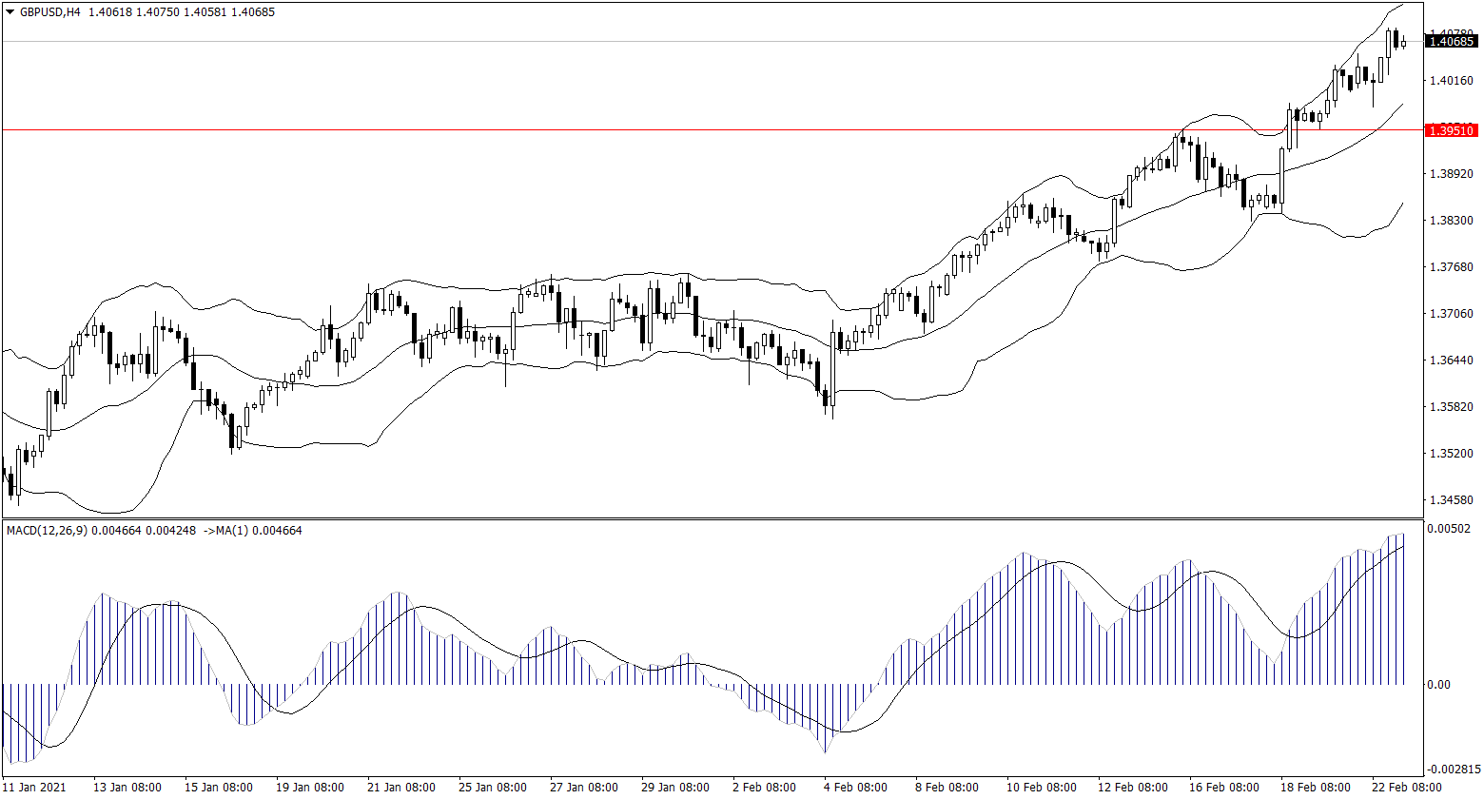
Task: Click the -0.002815 MACD scale value
Action: [x=1453, y=769]
